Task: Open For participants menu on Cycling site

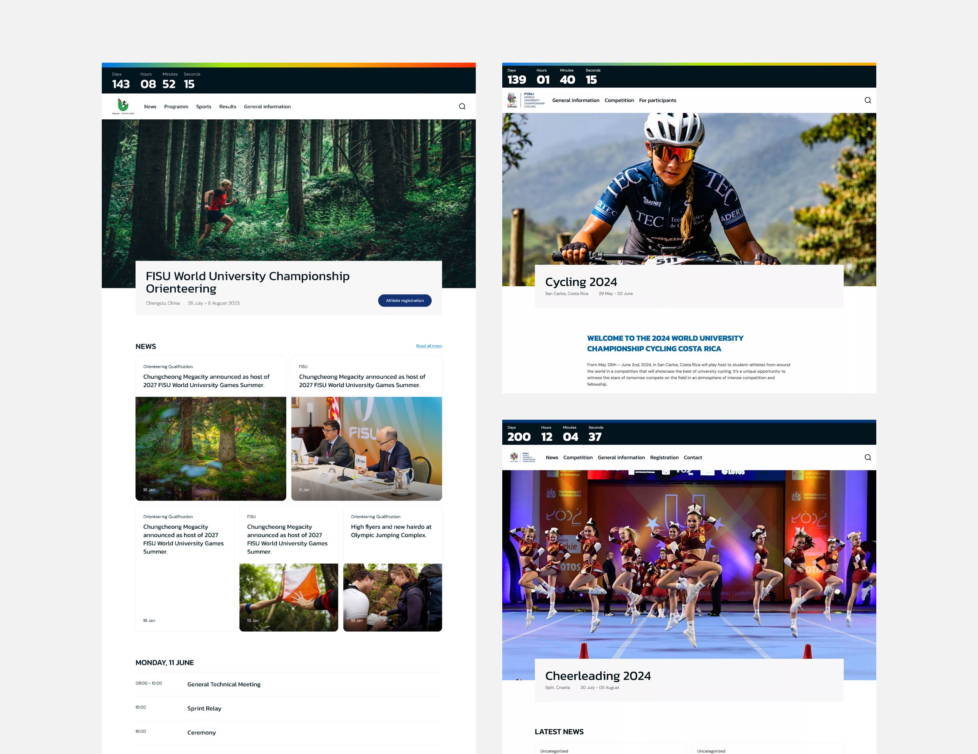Action: click(657, 100)
